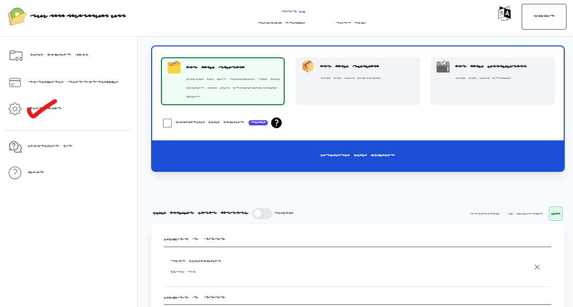Viewport: 573px width, 307px height.
Task: Select the cardboard box option card
Action: tap(357, 81)
